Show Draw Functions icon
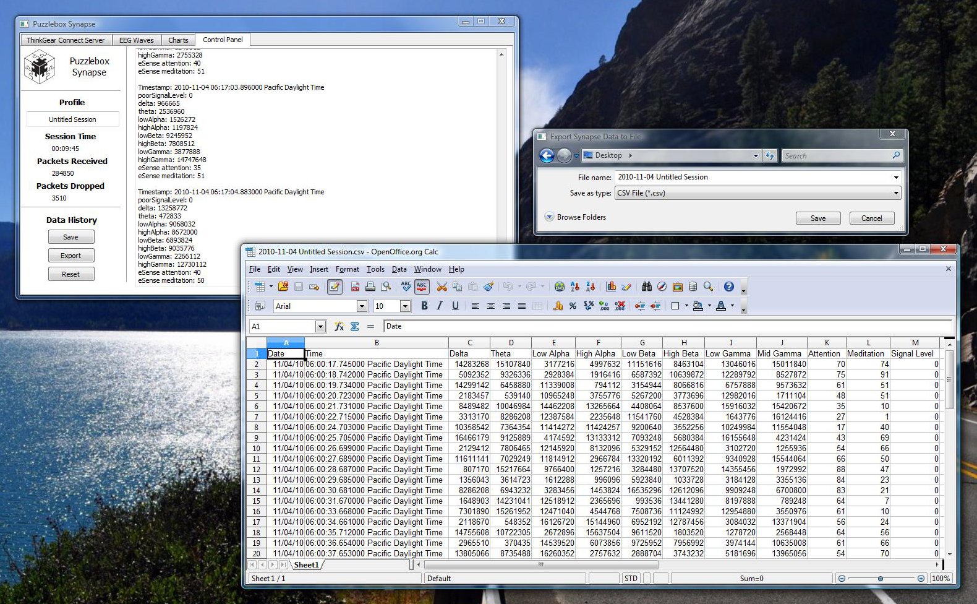Image resolution: width=977 pixels, height=604 pixels. tap(626, 287)
